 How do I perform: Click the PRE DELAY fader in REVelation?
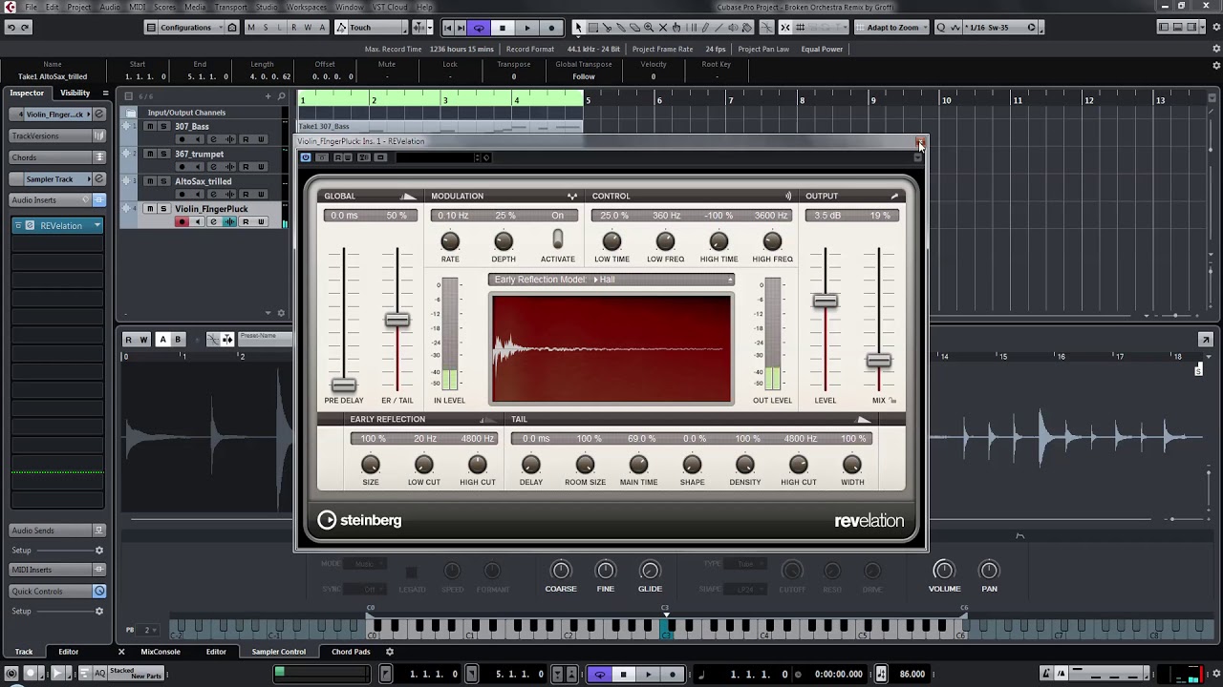[x=344, y=385]
